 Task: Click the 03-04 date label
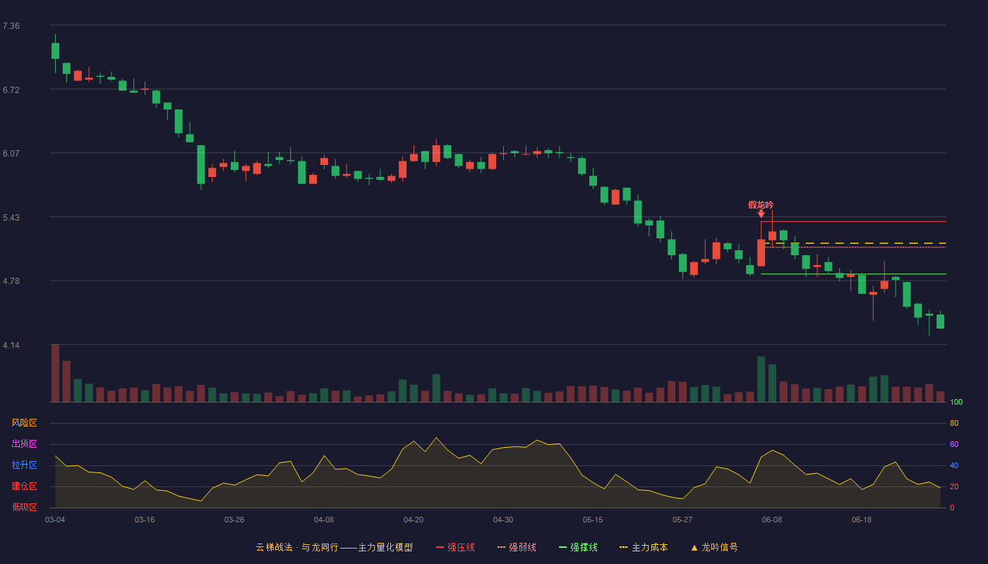[55, 520]
